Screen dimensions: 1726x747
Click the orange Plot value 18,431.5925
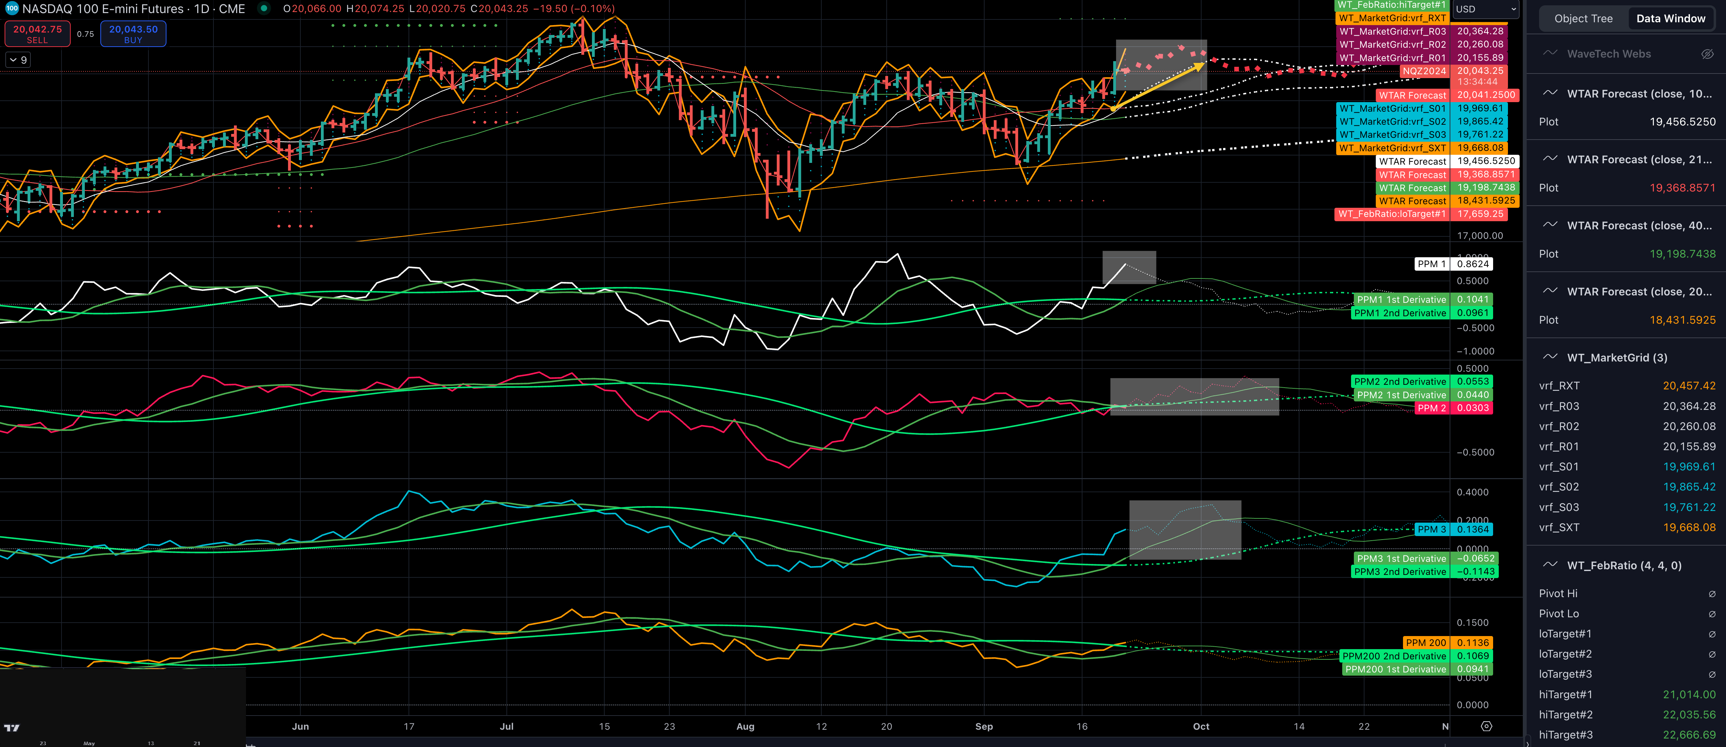(x=1683, y=319)
